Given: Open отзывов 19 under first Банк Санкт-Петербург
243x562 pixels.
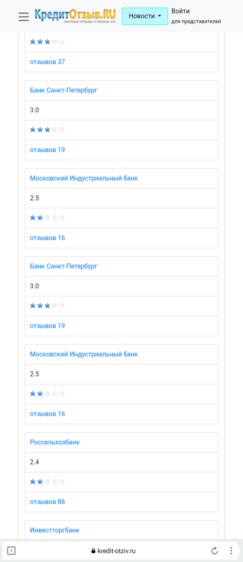Looking at the screenshot, I should (x=47, y=150).
